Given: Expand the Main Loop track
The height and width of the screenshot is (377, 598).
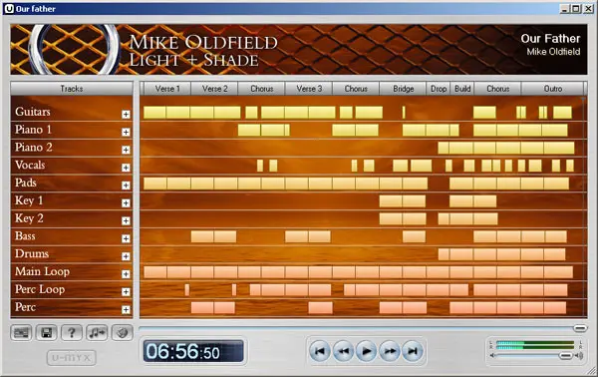Looking at the screenshot, I should pos(126,274).
